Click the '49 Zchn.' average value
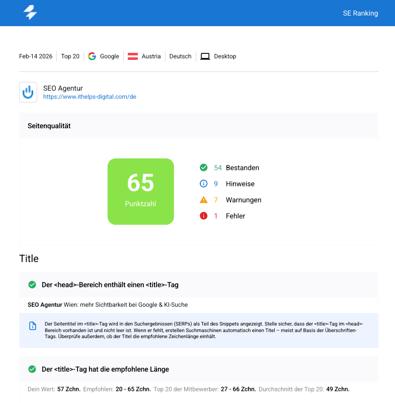 point(338,389)
